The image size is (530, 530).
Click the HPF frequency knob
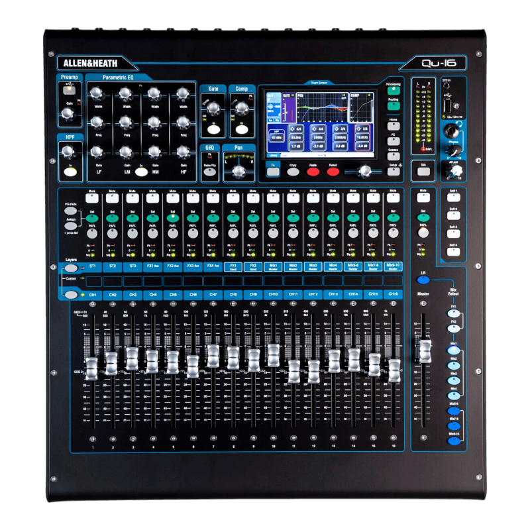(x=69, y=152)
